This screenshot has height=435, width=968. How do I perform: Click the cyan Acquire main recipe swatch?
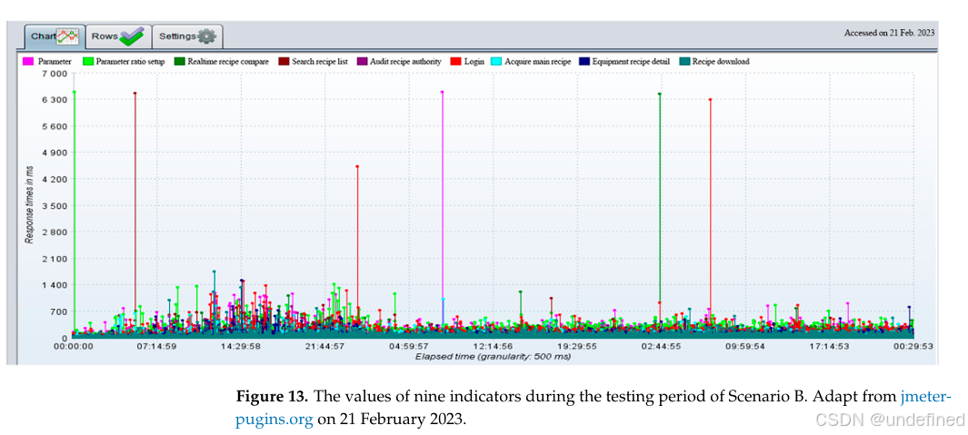point(495,62)
